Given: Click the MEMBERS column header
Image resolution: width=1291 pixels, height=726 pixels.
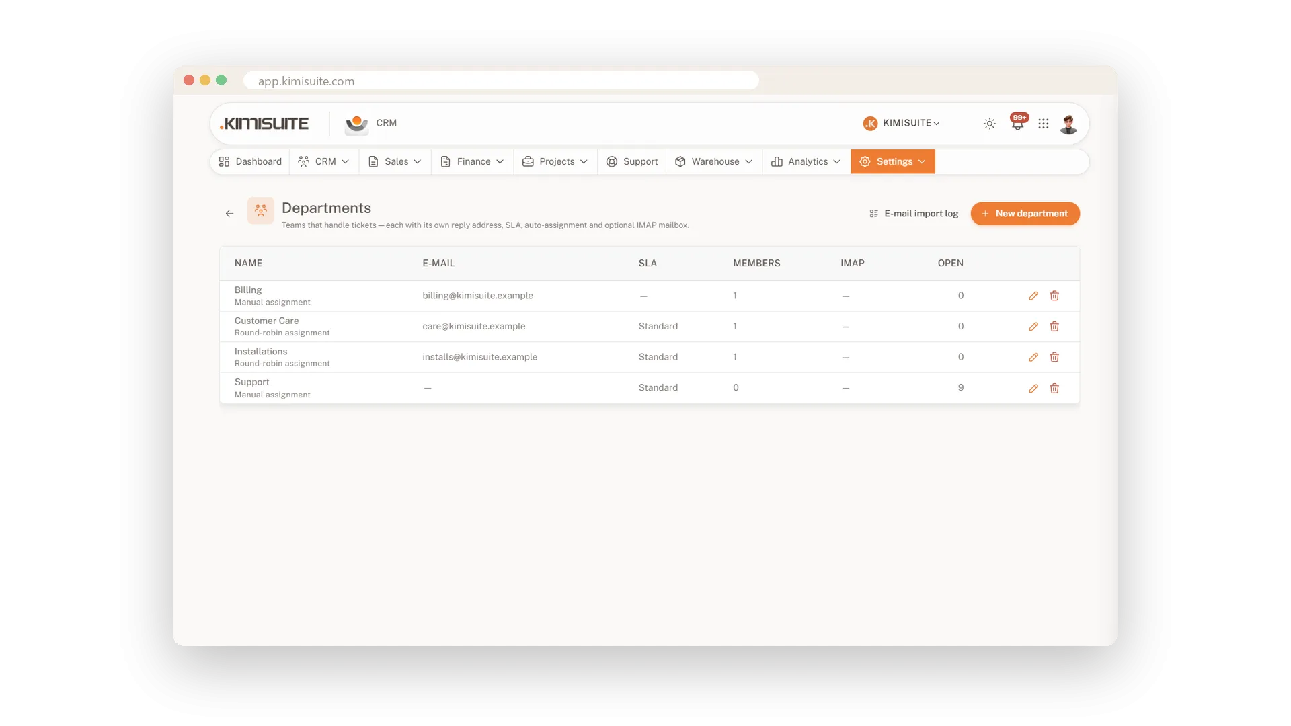Looking at the screenshot, I should click(x=756, y=264).
